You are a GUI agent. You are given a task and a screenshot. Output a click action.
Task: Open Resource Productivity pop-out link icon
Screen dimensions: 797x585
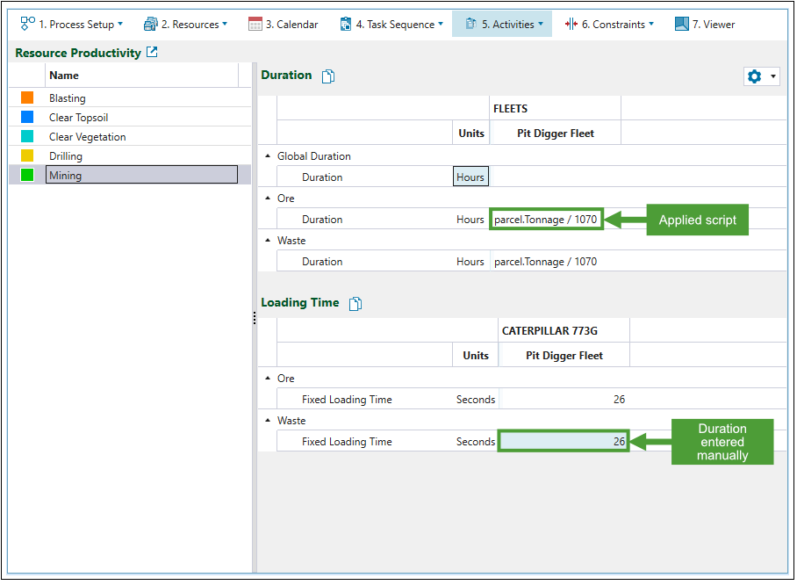(x=152, y=53)
